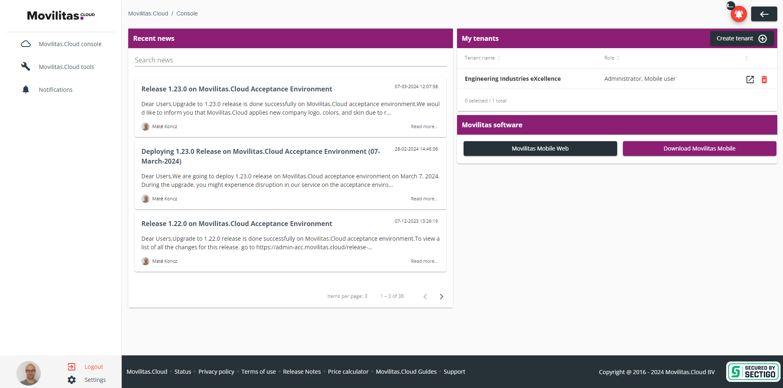Open Terms of use footer link

point(259,372)
